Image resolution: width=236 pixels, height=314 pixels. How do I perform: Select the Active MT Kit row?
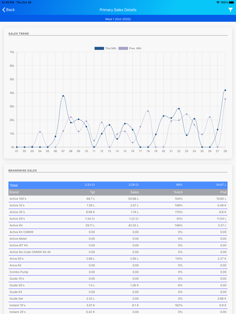coord(118,245)
